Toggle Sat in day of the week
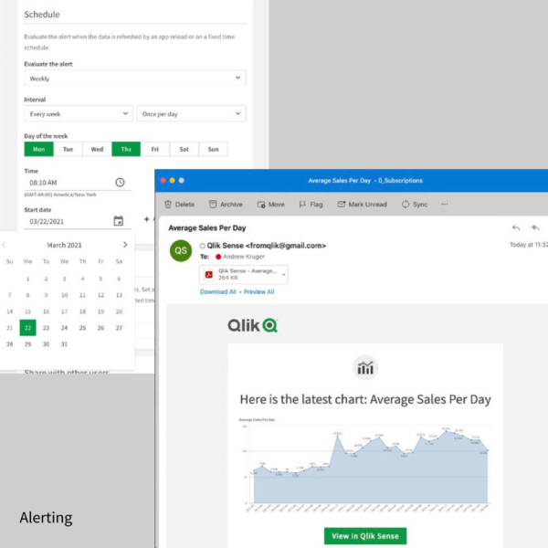The height and width of the screenshot is (548, 548). [x=184, y=149]
